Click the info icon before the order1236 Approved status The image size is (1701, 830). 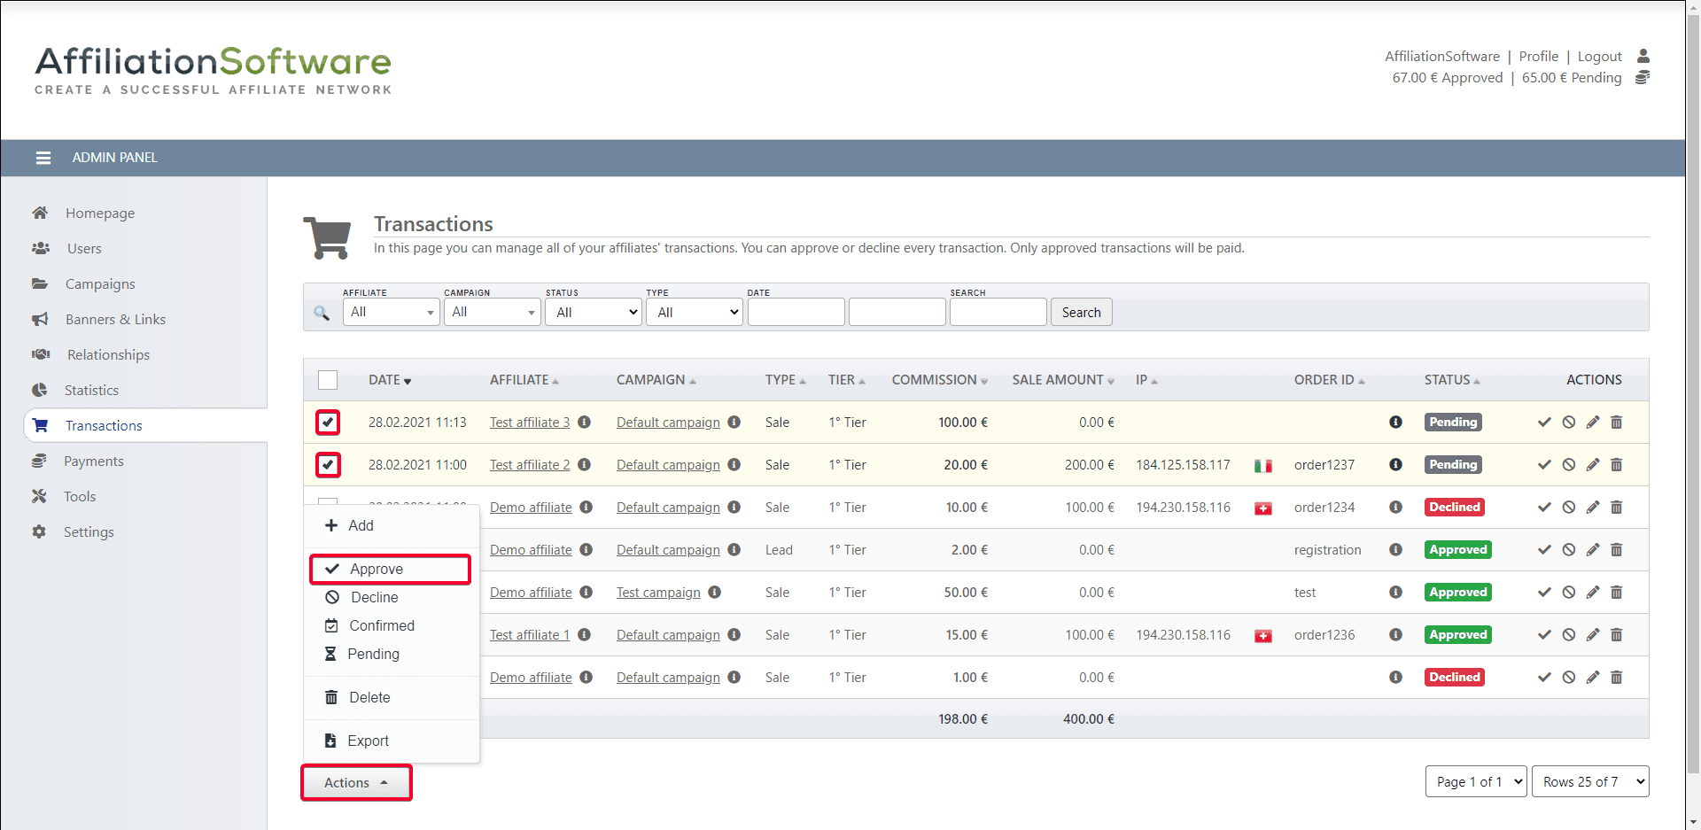tap(1395, 635)
